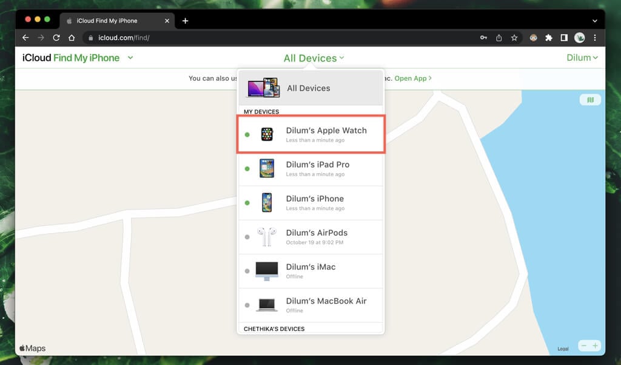Click the MacBook Air device icon
The image size is (621, 365).
267,305
